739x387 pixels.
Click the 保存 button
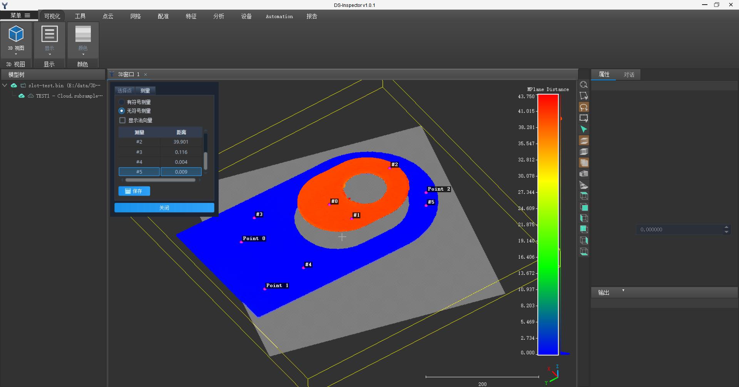click(134, 191)
